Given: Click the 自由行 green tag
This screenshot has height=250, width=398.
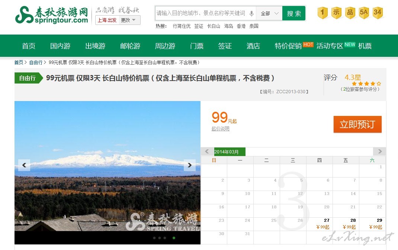Looking at the screenshot, I should point(29,78).
